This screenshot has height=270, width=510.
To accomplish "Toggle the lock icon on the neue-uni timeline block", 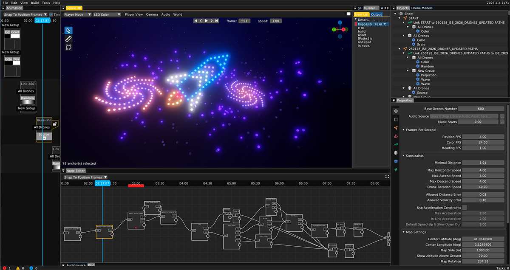I will click(55, 124).
